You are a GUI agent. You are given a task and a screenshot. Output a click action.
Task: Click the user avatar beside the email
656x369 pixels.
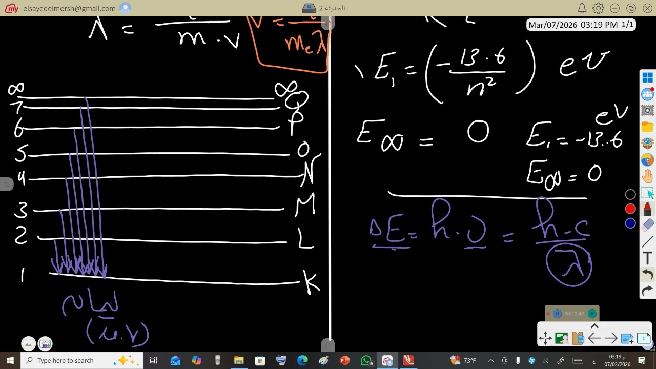125,8
